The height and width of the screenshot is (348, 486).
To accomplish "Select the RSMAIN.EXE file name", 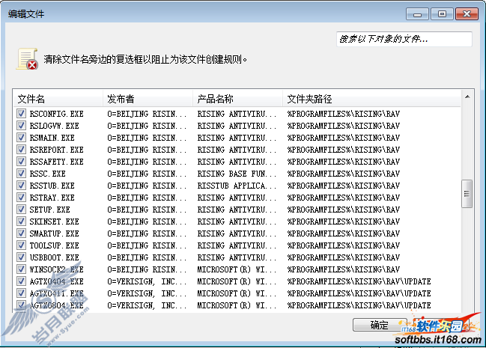I will click(x=52, y=138).
